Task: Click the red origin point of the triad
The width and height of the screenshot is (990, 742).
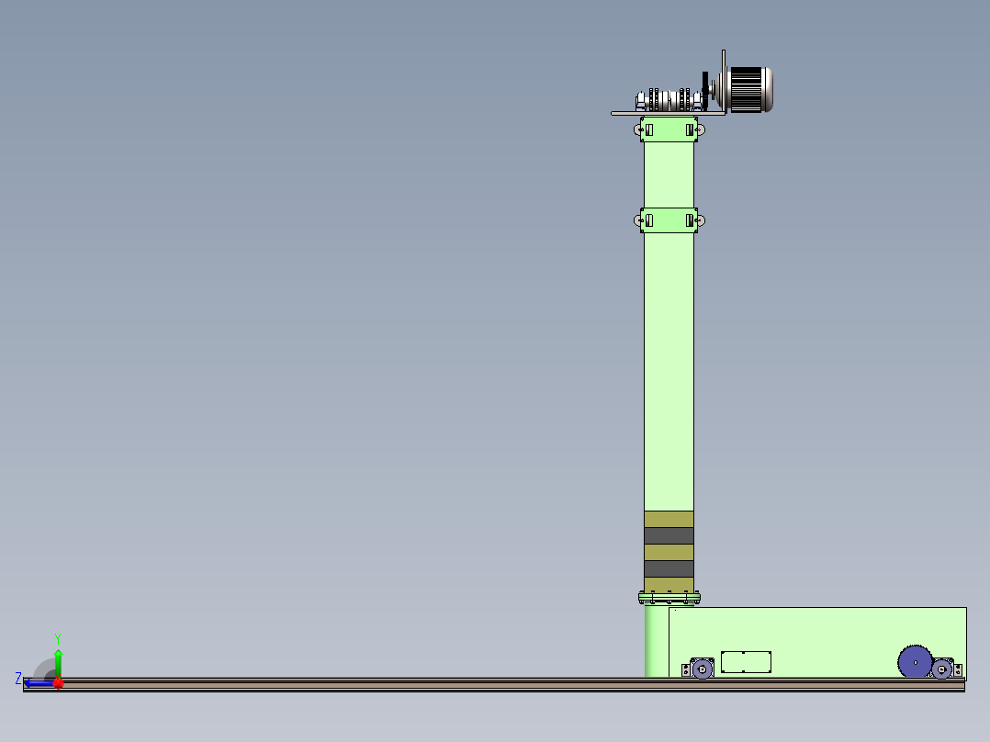Action: point(59,683)
